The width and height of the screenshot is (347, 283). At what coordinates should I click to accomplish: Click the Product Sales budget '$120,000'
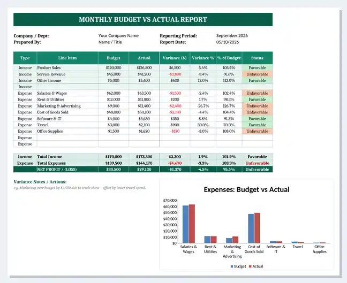(x=114, y=67)
